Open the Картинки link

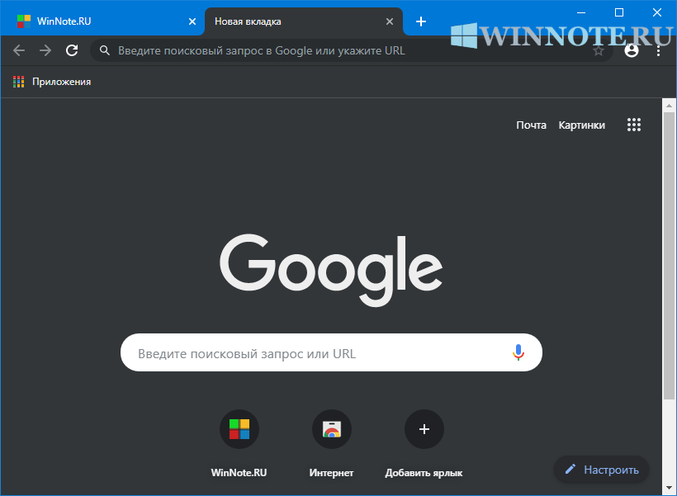point(581,125)
